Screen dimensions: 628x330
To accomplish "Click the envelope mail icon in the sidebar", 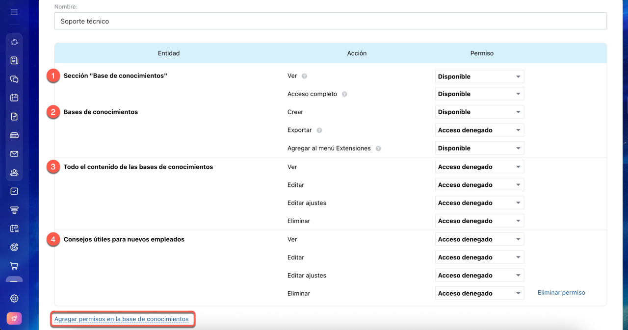I will tap(14, 154).
